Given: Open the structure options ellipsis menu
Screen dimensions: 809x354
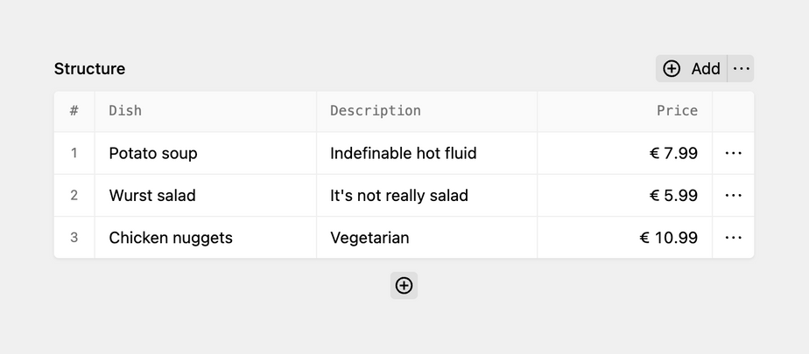Looking at the screenshot, I should pyautogui.click(x=741, y=69).
